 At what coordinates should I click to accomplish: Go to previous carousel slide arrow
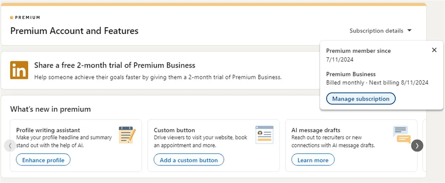10,146
